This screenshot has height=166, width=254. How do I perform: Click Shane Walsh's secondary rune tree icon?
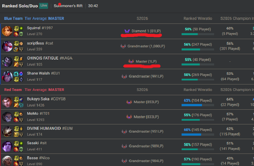pyautogui.click(x=21, y=79)
